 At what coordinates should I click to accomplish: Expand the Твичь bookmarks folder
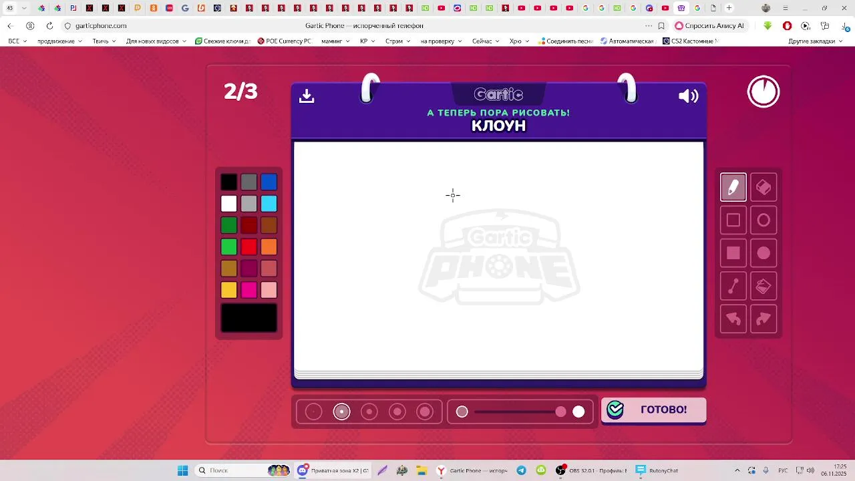[104, 41]
